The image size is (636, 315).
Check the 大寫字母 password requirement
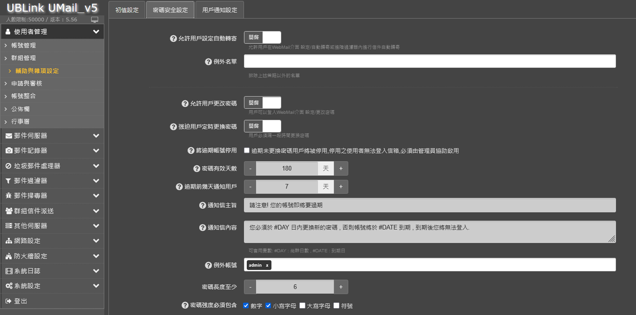pos(303,306)
